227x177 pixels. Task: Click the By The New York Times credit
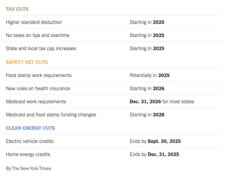[29, 168]
